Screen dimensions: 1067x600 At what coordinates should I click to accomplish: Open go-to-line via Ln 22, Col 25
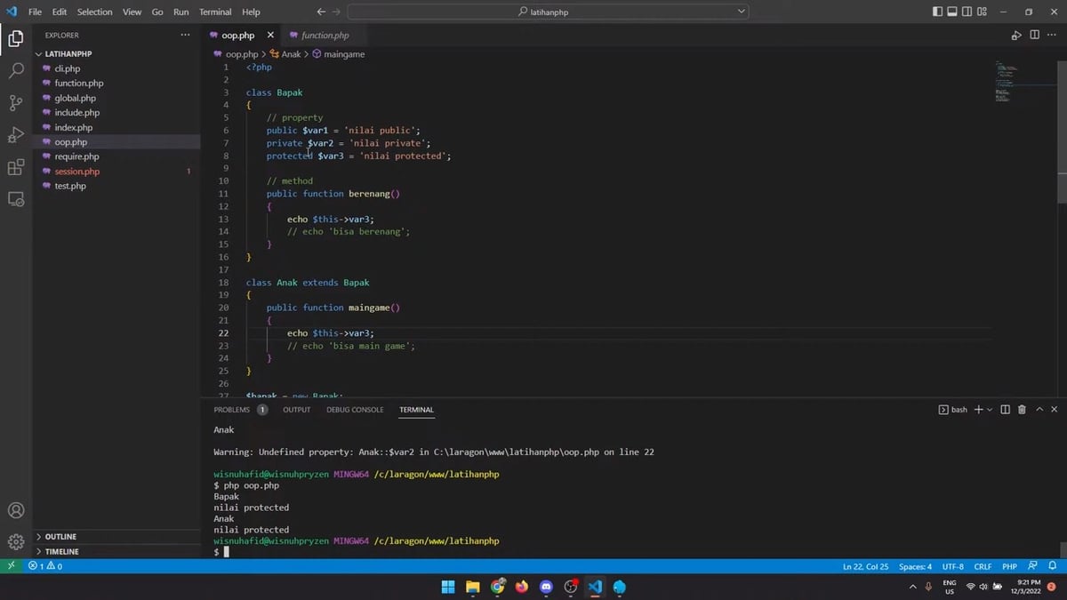tap(865, 565)
